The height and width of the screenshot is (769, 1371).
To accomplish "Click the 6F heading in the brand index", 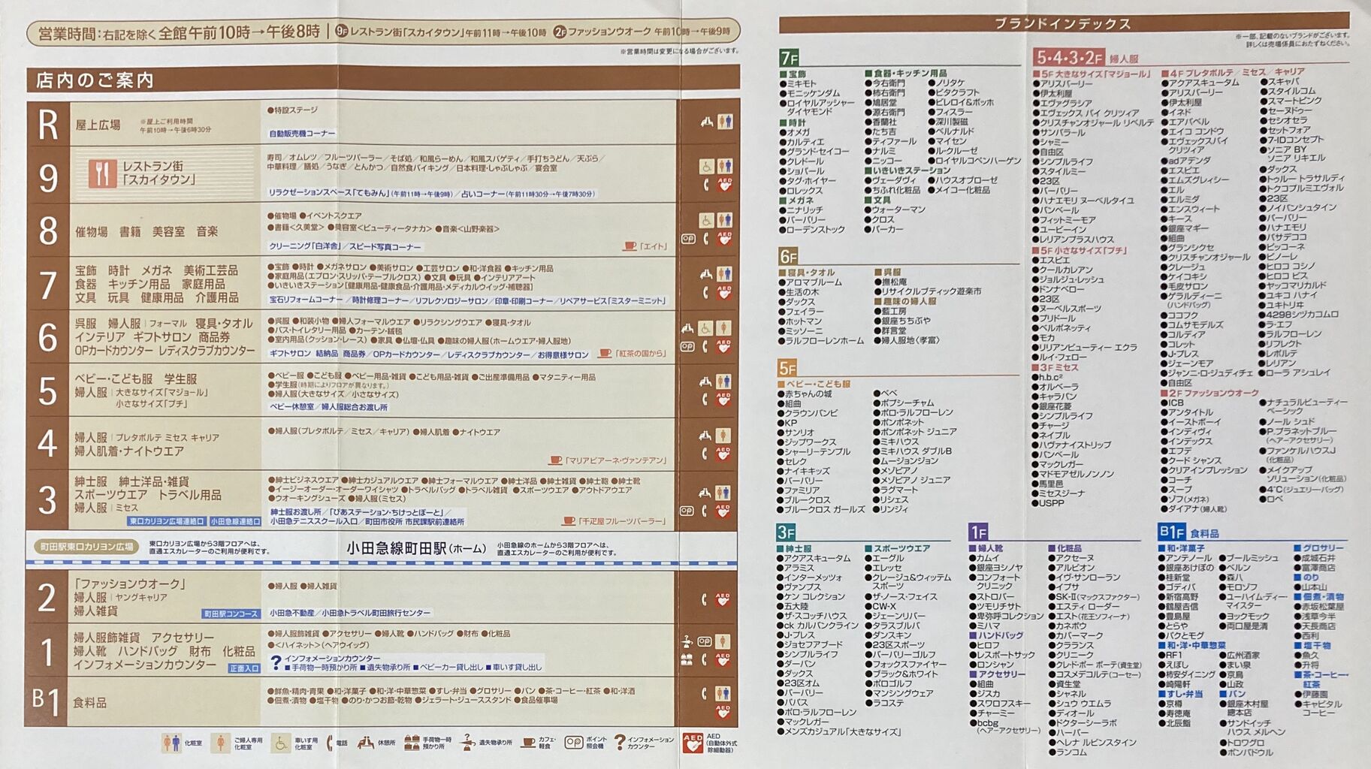I will [788, 256].
